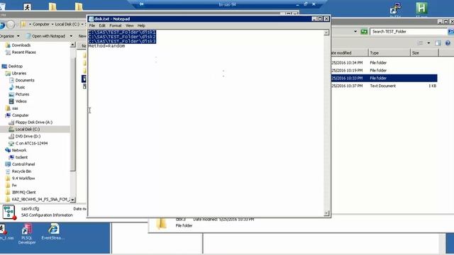Open the Format menu in Notepad
454x255 pixels.
tap(115, 25)
